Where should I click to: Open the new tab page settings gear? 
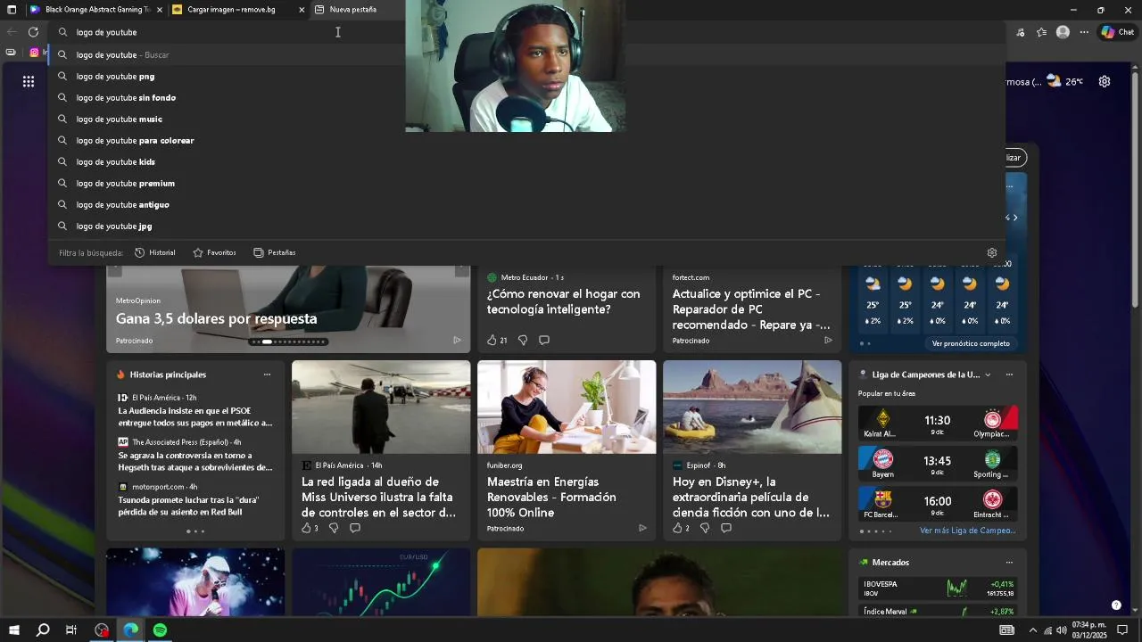[x=1105, y=81]
